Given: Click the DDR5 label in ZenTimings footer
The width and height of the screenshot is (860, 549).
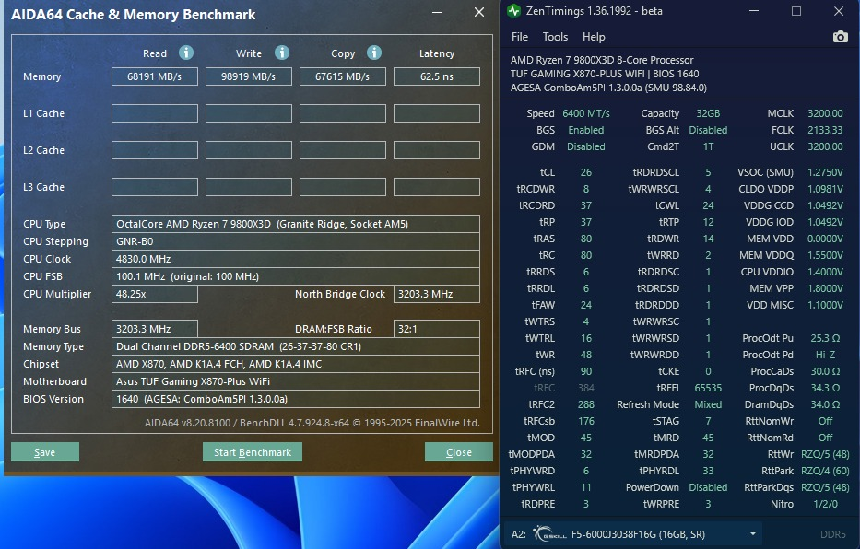Looking at the screenshot, I should pos(832,534).
